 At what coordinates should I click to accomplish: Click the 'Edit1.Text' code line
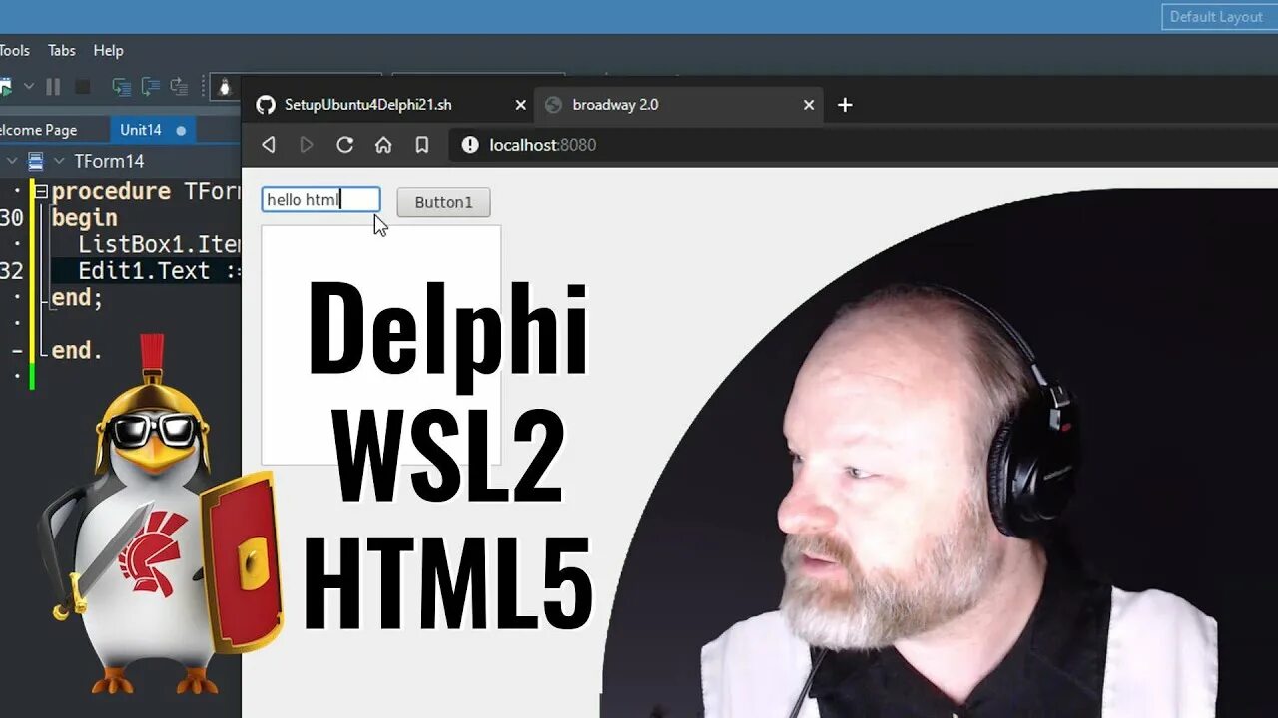click(160, 271)
